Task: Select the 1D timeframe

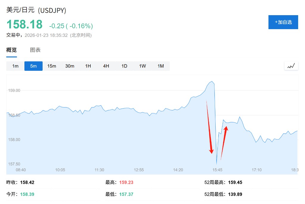Action: 124,66
